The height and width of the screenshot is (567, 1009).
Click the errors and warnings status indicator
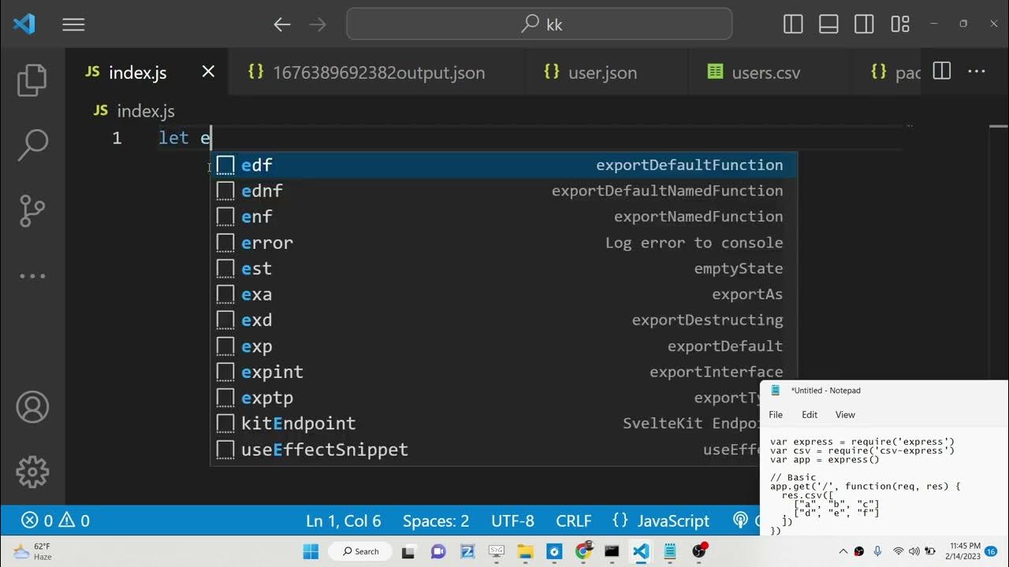point(55,521)
